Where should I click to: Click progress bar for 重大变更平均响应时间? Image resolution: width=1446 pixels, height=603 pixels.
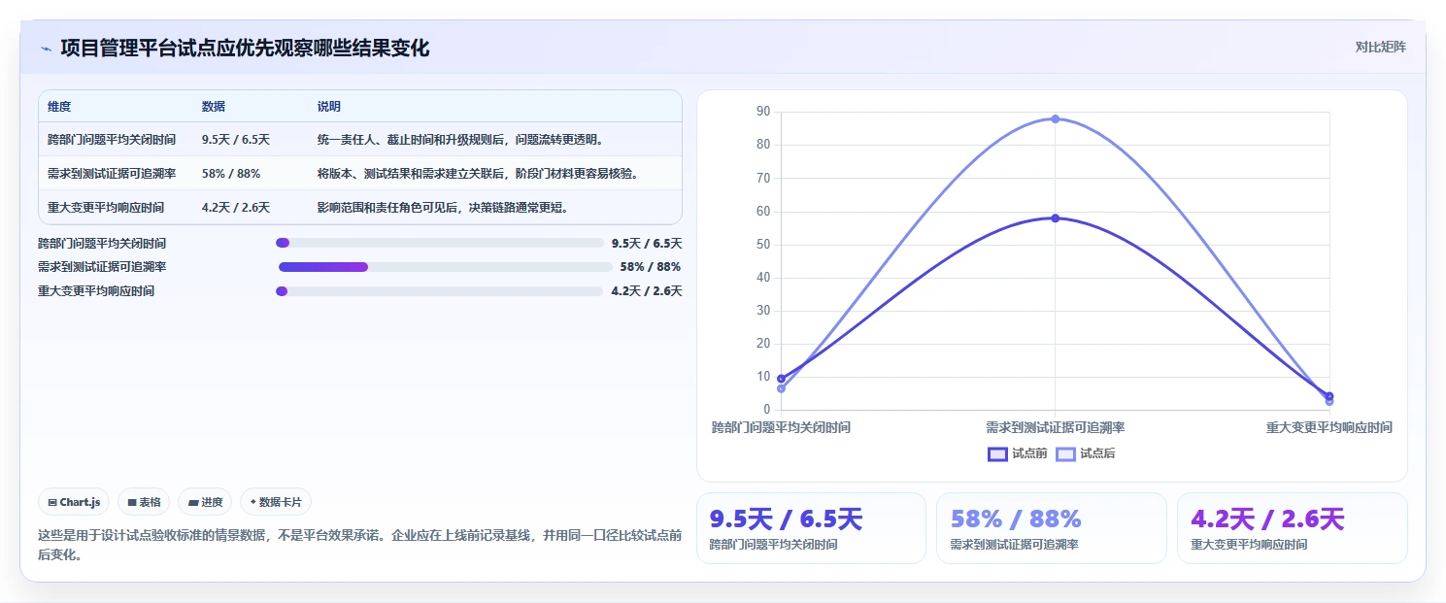point(440,291)
